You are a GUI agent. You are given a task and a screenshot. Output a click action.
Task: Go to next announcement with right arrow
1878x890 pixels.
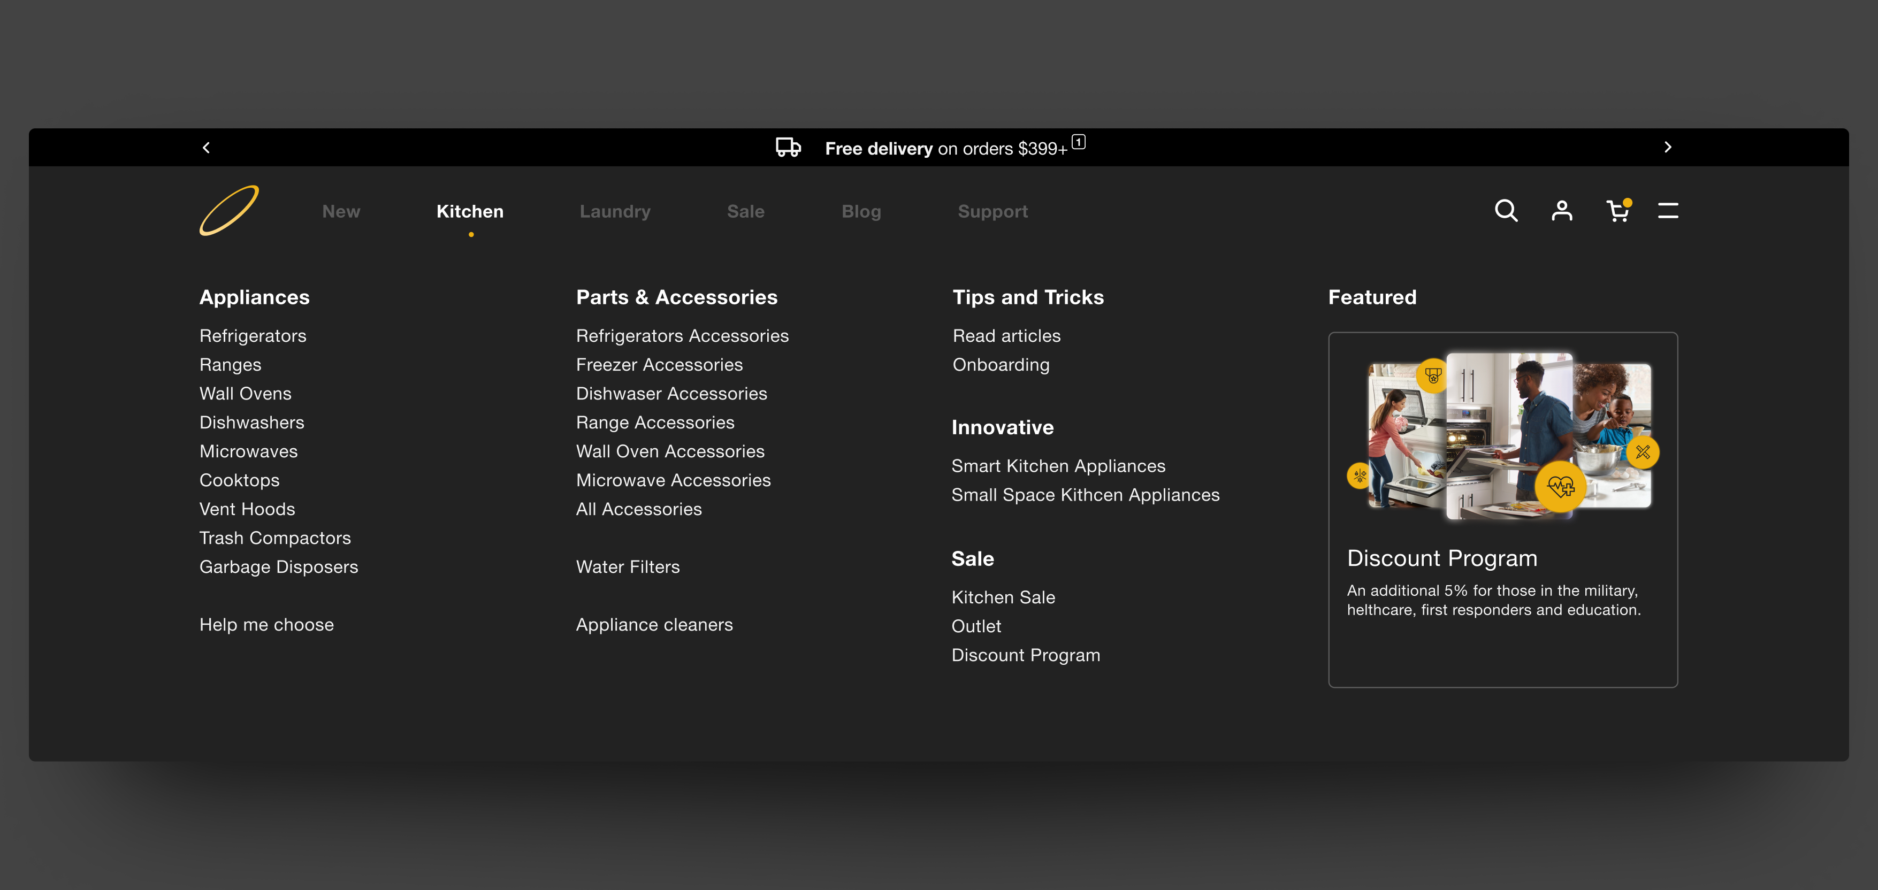(x=1668, y=147)
